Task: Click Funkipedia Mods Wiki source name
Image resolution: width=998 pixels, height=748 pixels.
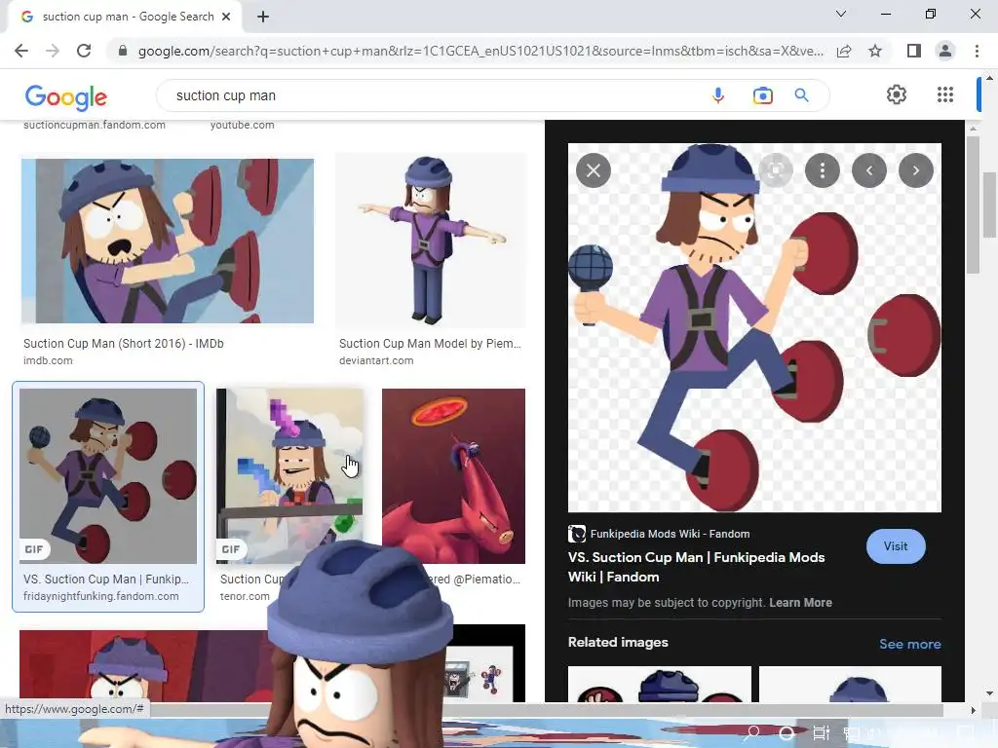Action: (x=670, y=534)
